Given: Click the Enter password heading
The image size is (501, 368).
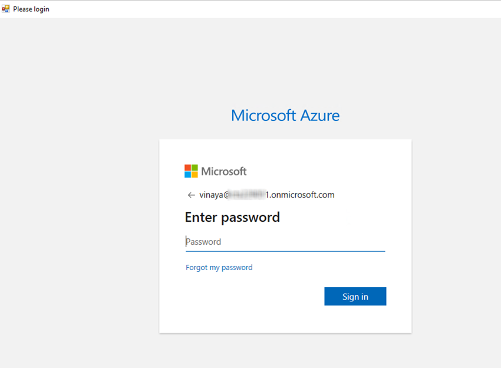Looking at the screenshot, I should [232, 217].
